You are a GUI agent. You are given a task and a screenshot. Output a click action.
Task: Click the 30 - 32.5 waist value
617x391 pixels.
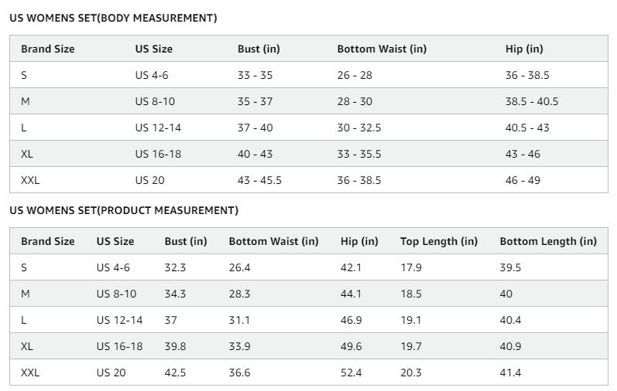coord(359,127)
